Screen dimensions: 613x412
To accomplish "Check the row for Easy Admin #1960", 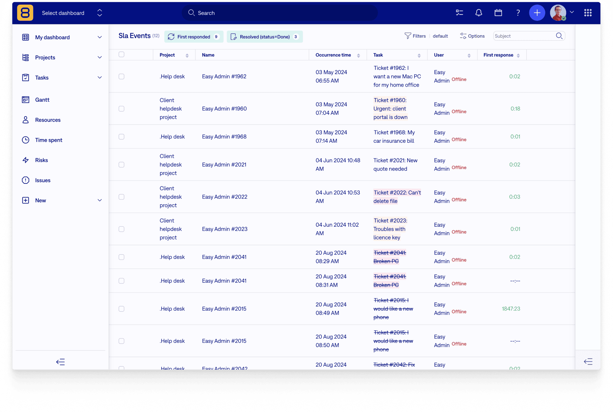I will pos(121,109).
